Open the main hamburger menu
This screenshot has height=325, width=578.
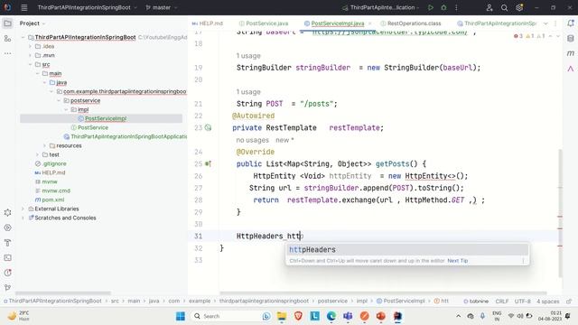[24, 7]
